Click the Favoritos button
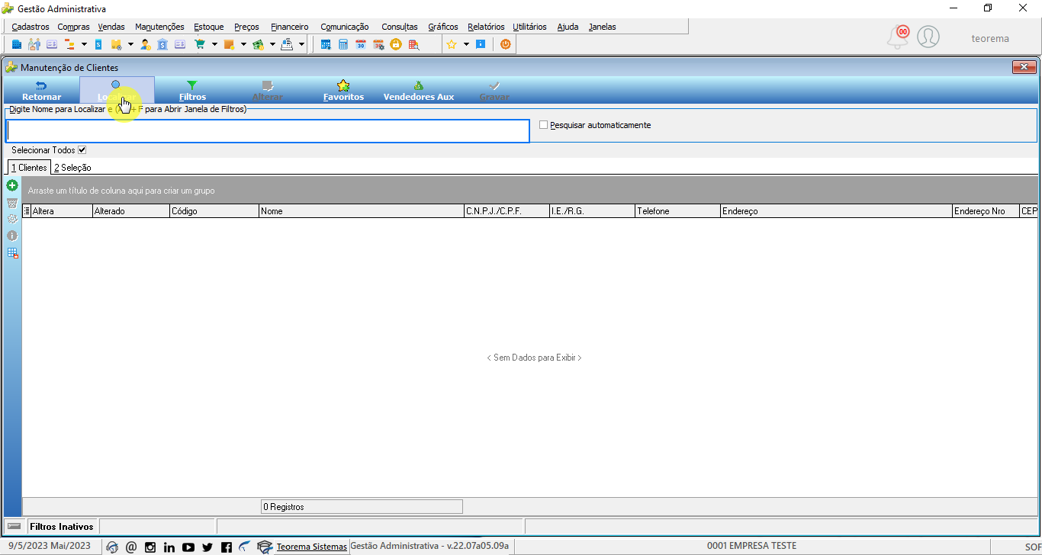Screen dimensions: 1042x555 343,91
